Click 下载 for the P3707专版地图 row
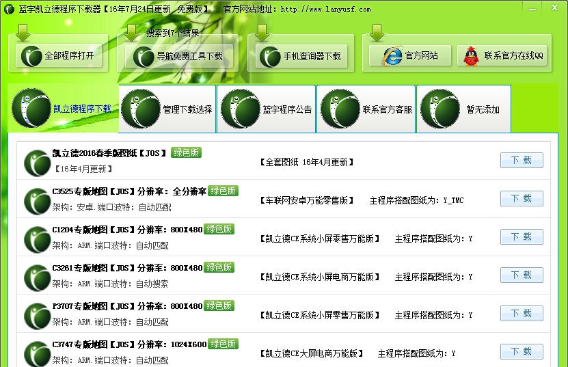This screenshot has width=568, height=367. (x=522, y=314)
